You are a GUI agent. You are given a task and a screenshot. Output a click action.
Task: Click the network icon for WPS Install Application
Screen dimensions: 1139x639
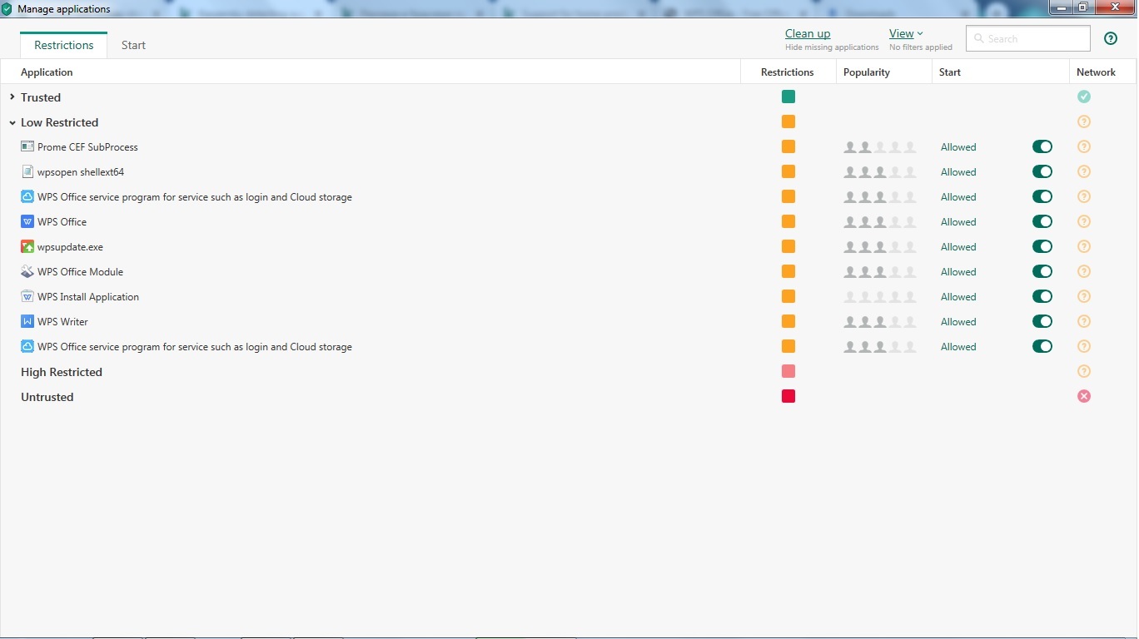1084,296
